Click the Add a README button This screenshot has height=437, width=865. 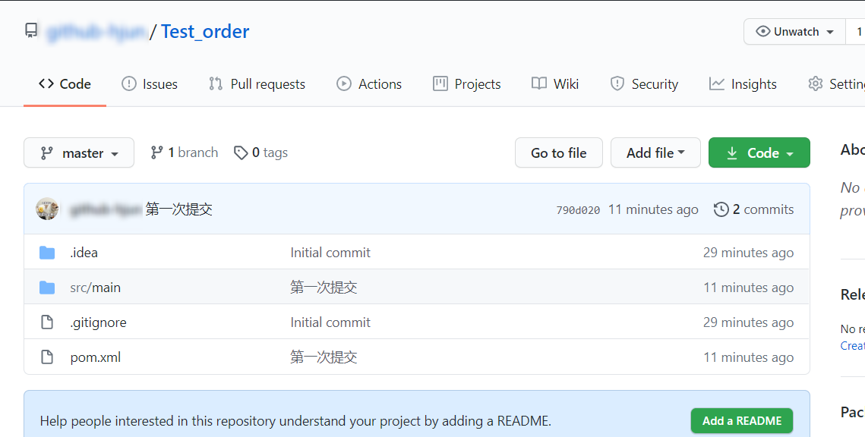click(x=742, y=420)
